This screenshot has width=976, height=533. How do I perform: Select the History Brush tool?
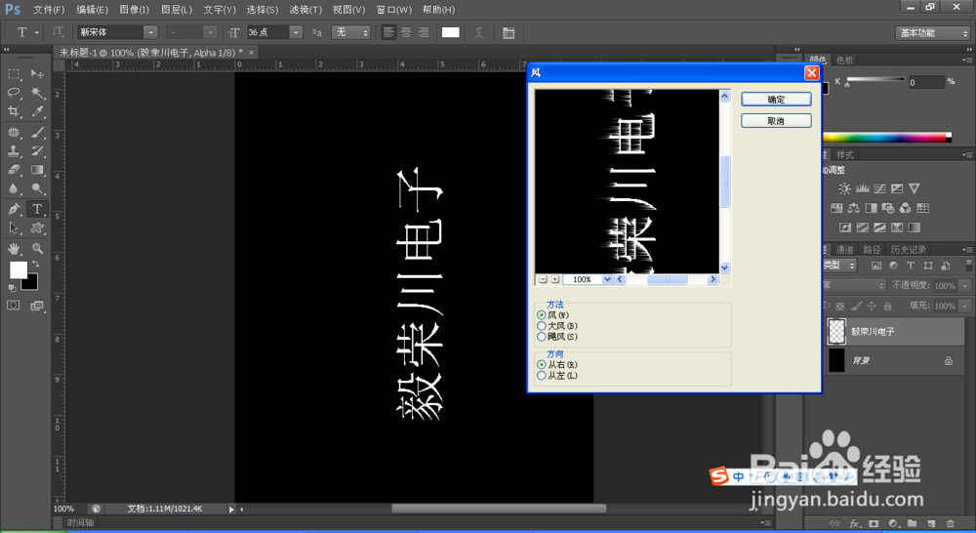click(37, 150)
